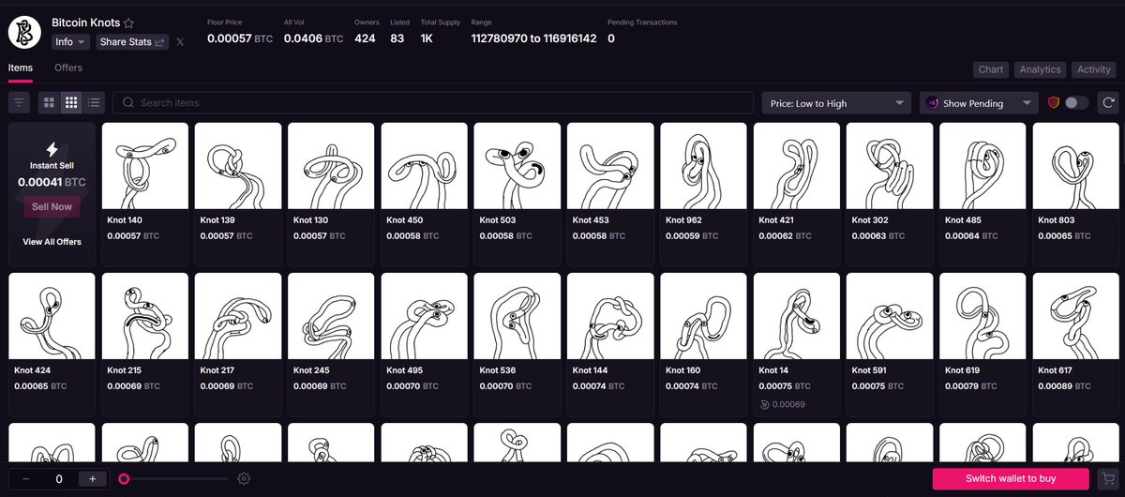Favorite Bitcoin Knots with the star icon

point(129,23)
